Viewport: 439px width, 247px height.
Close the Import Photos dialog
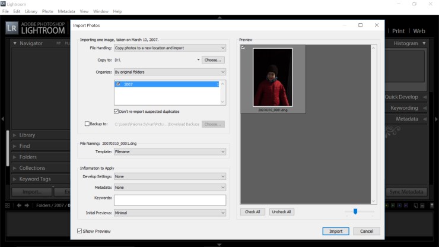pos(377,25)
